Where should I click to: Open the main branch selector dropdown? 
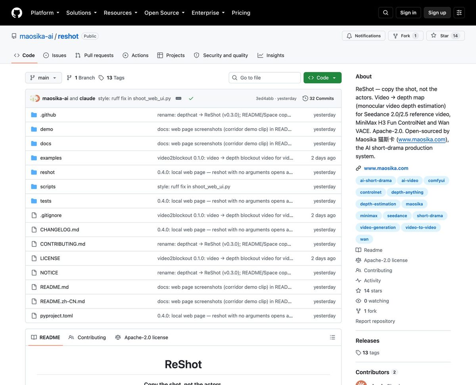pyautogui.click(x=44, y=78)
